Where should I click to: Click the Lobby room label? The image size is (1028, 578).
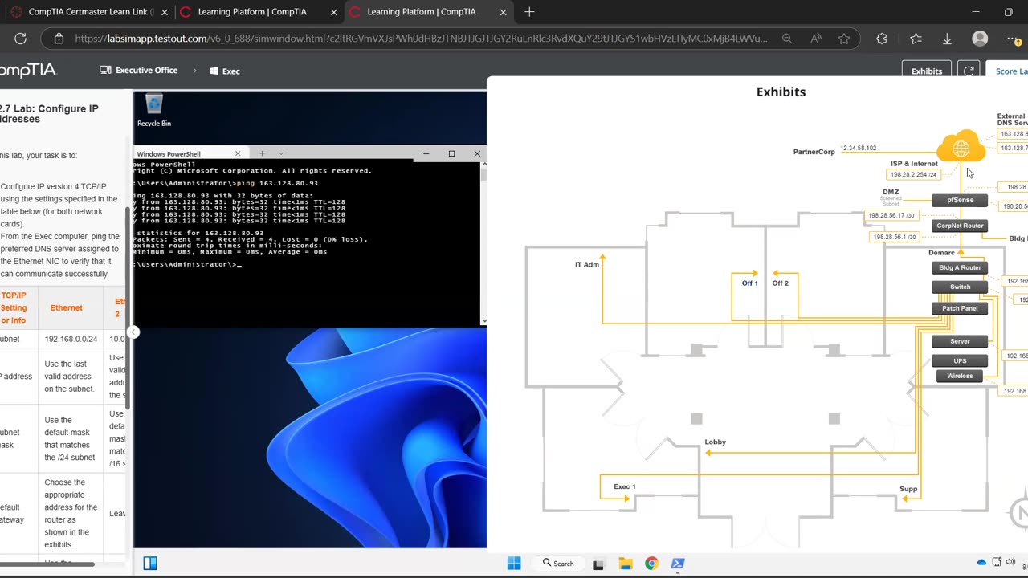click(716, 442)
